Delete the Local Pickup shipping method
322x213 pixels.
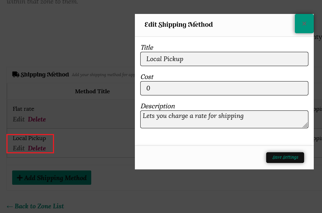click(x=37, y=148)
